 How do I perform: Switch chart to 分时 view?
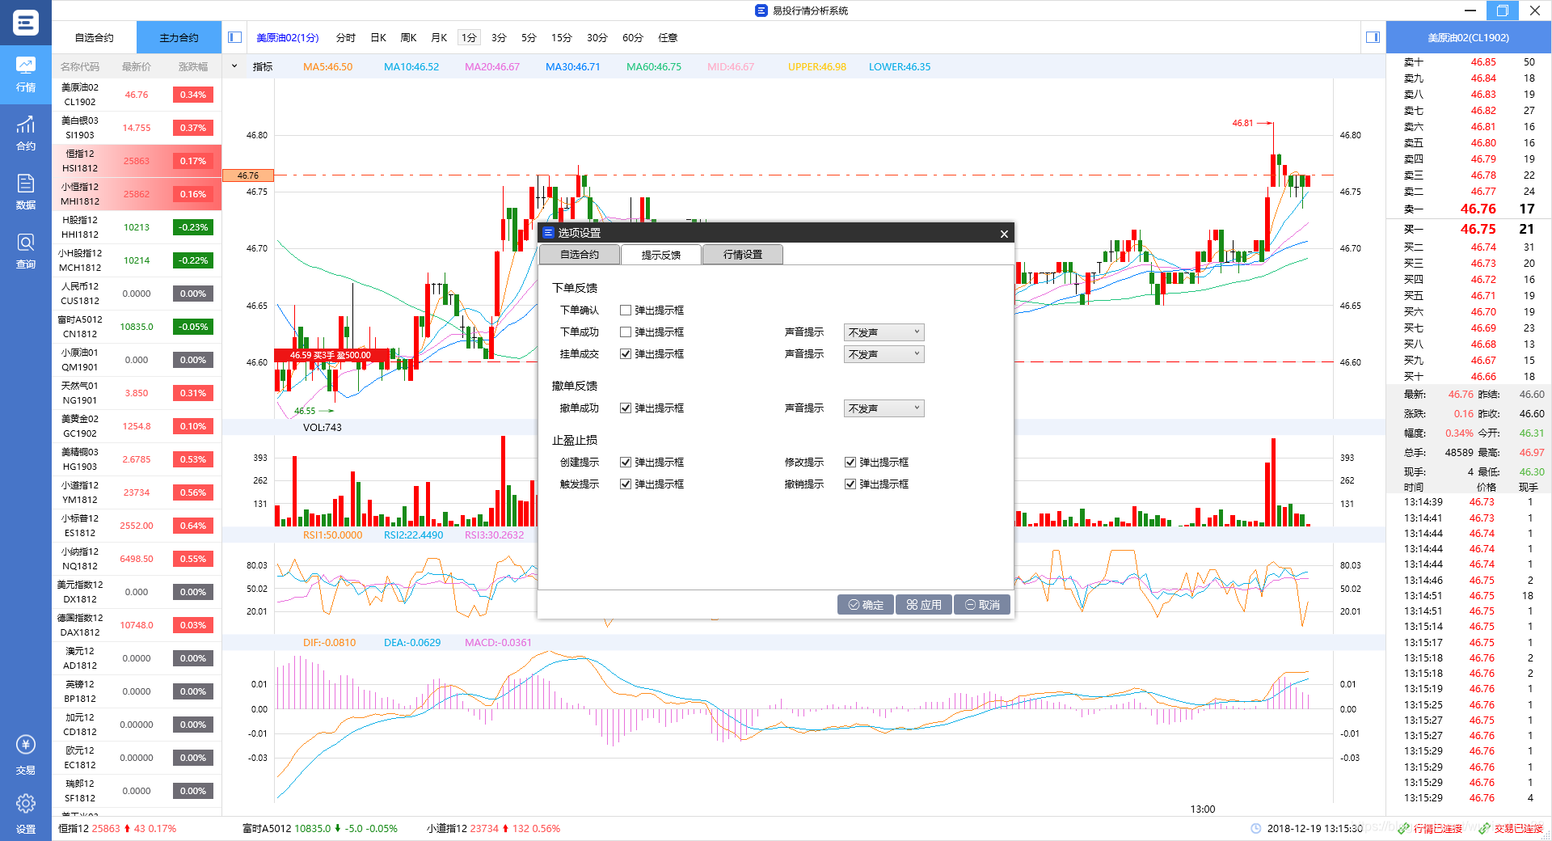tap(346, 38)
